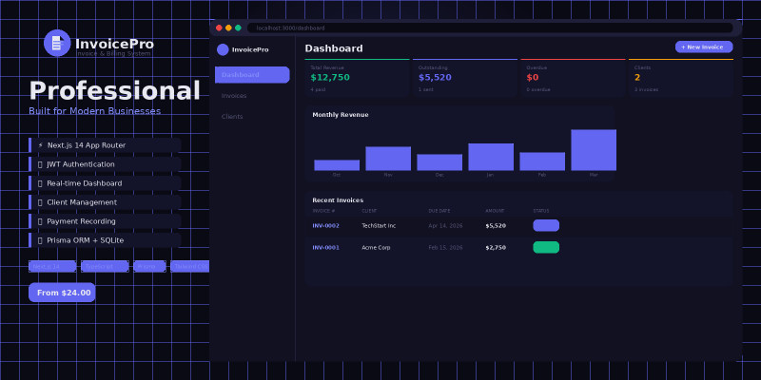Screen dimensions: 761x380
Task: Go to Invoices in the sidebar
Action: tap(234, 96)
